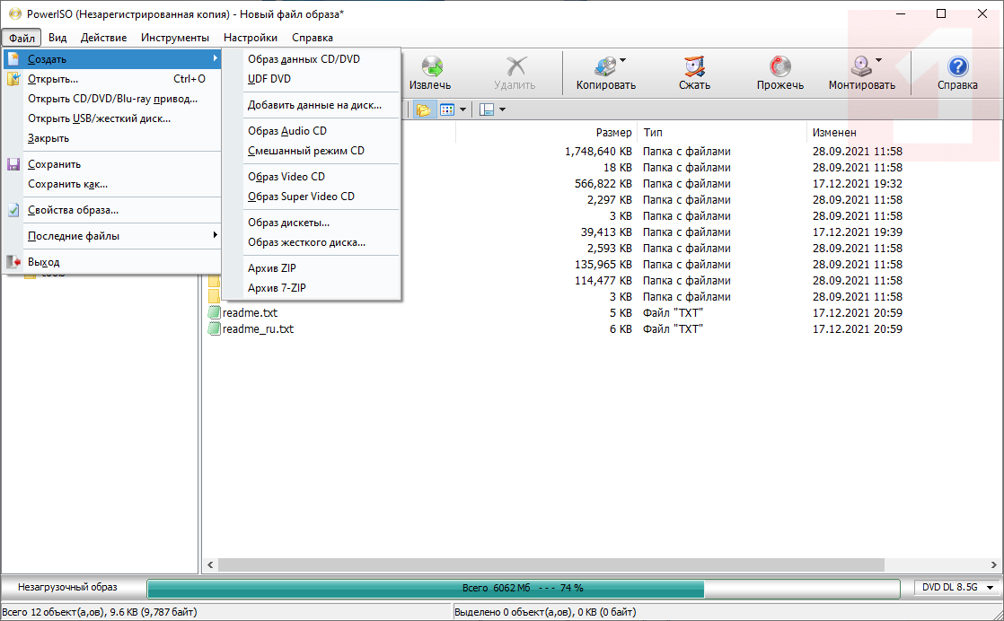Select the readme_ru.txt file name
Screen dimensions: 1004x621
[x=258, y=328]
